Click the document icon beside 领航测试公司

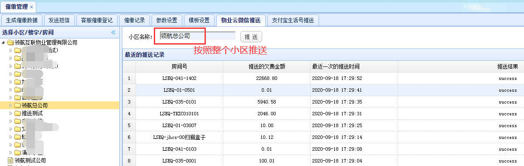point(10,160)
